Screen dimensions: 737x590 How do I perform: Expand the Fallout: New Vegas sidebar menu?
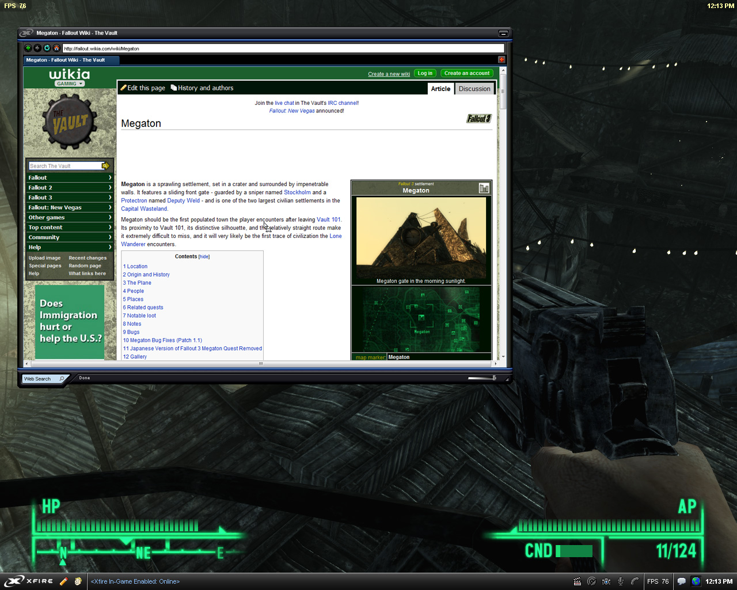pyautogui.click(x=69, y=207)
